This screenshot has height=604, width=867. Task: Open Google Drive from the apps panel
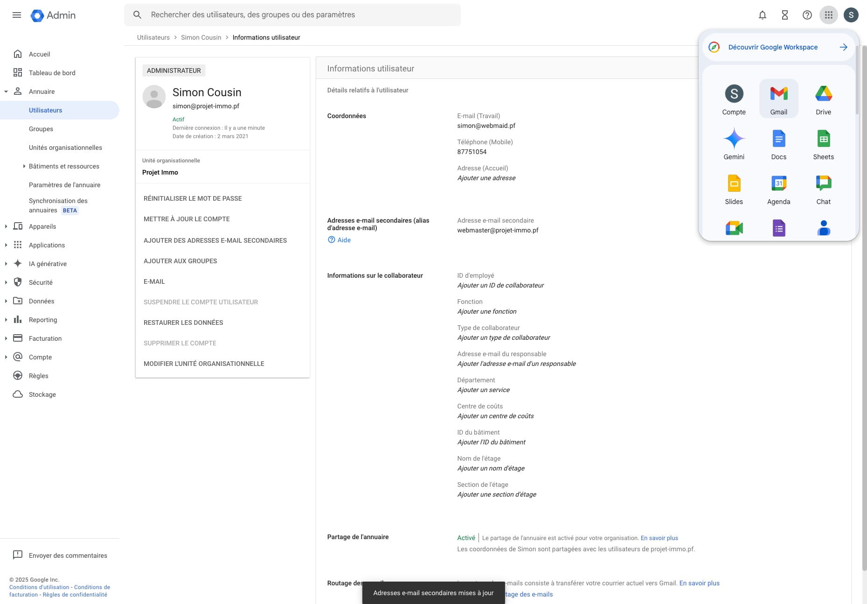(823, 98)
